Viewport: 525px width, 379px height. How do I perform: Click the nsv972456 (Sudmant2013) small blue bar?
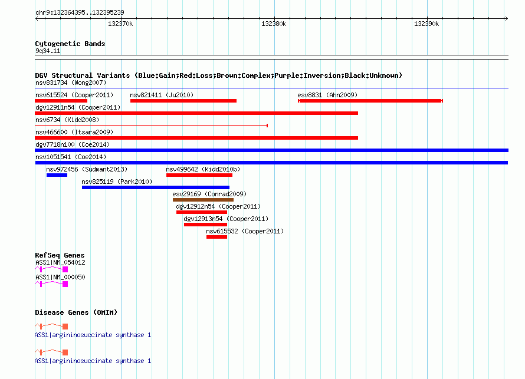(57, 175)
